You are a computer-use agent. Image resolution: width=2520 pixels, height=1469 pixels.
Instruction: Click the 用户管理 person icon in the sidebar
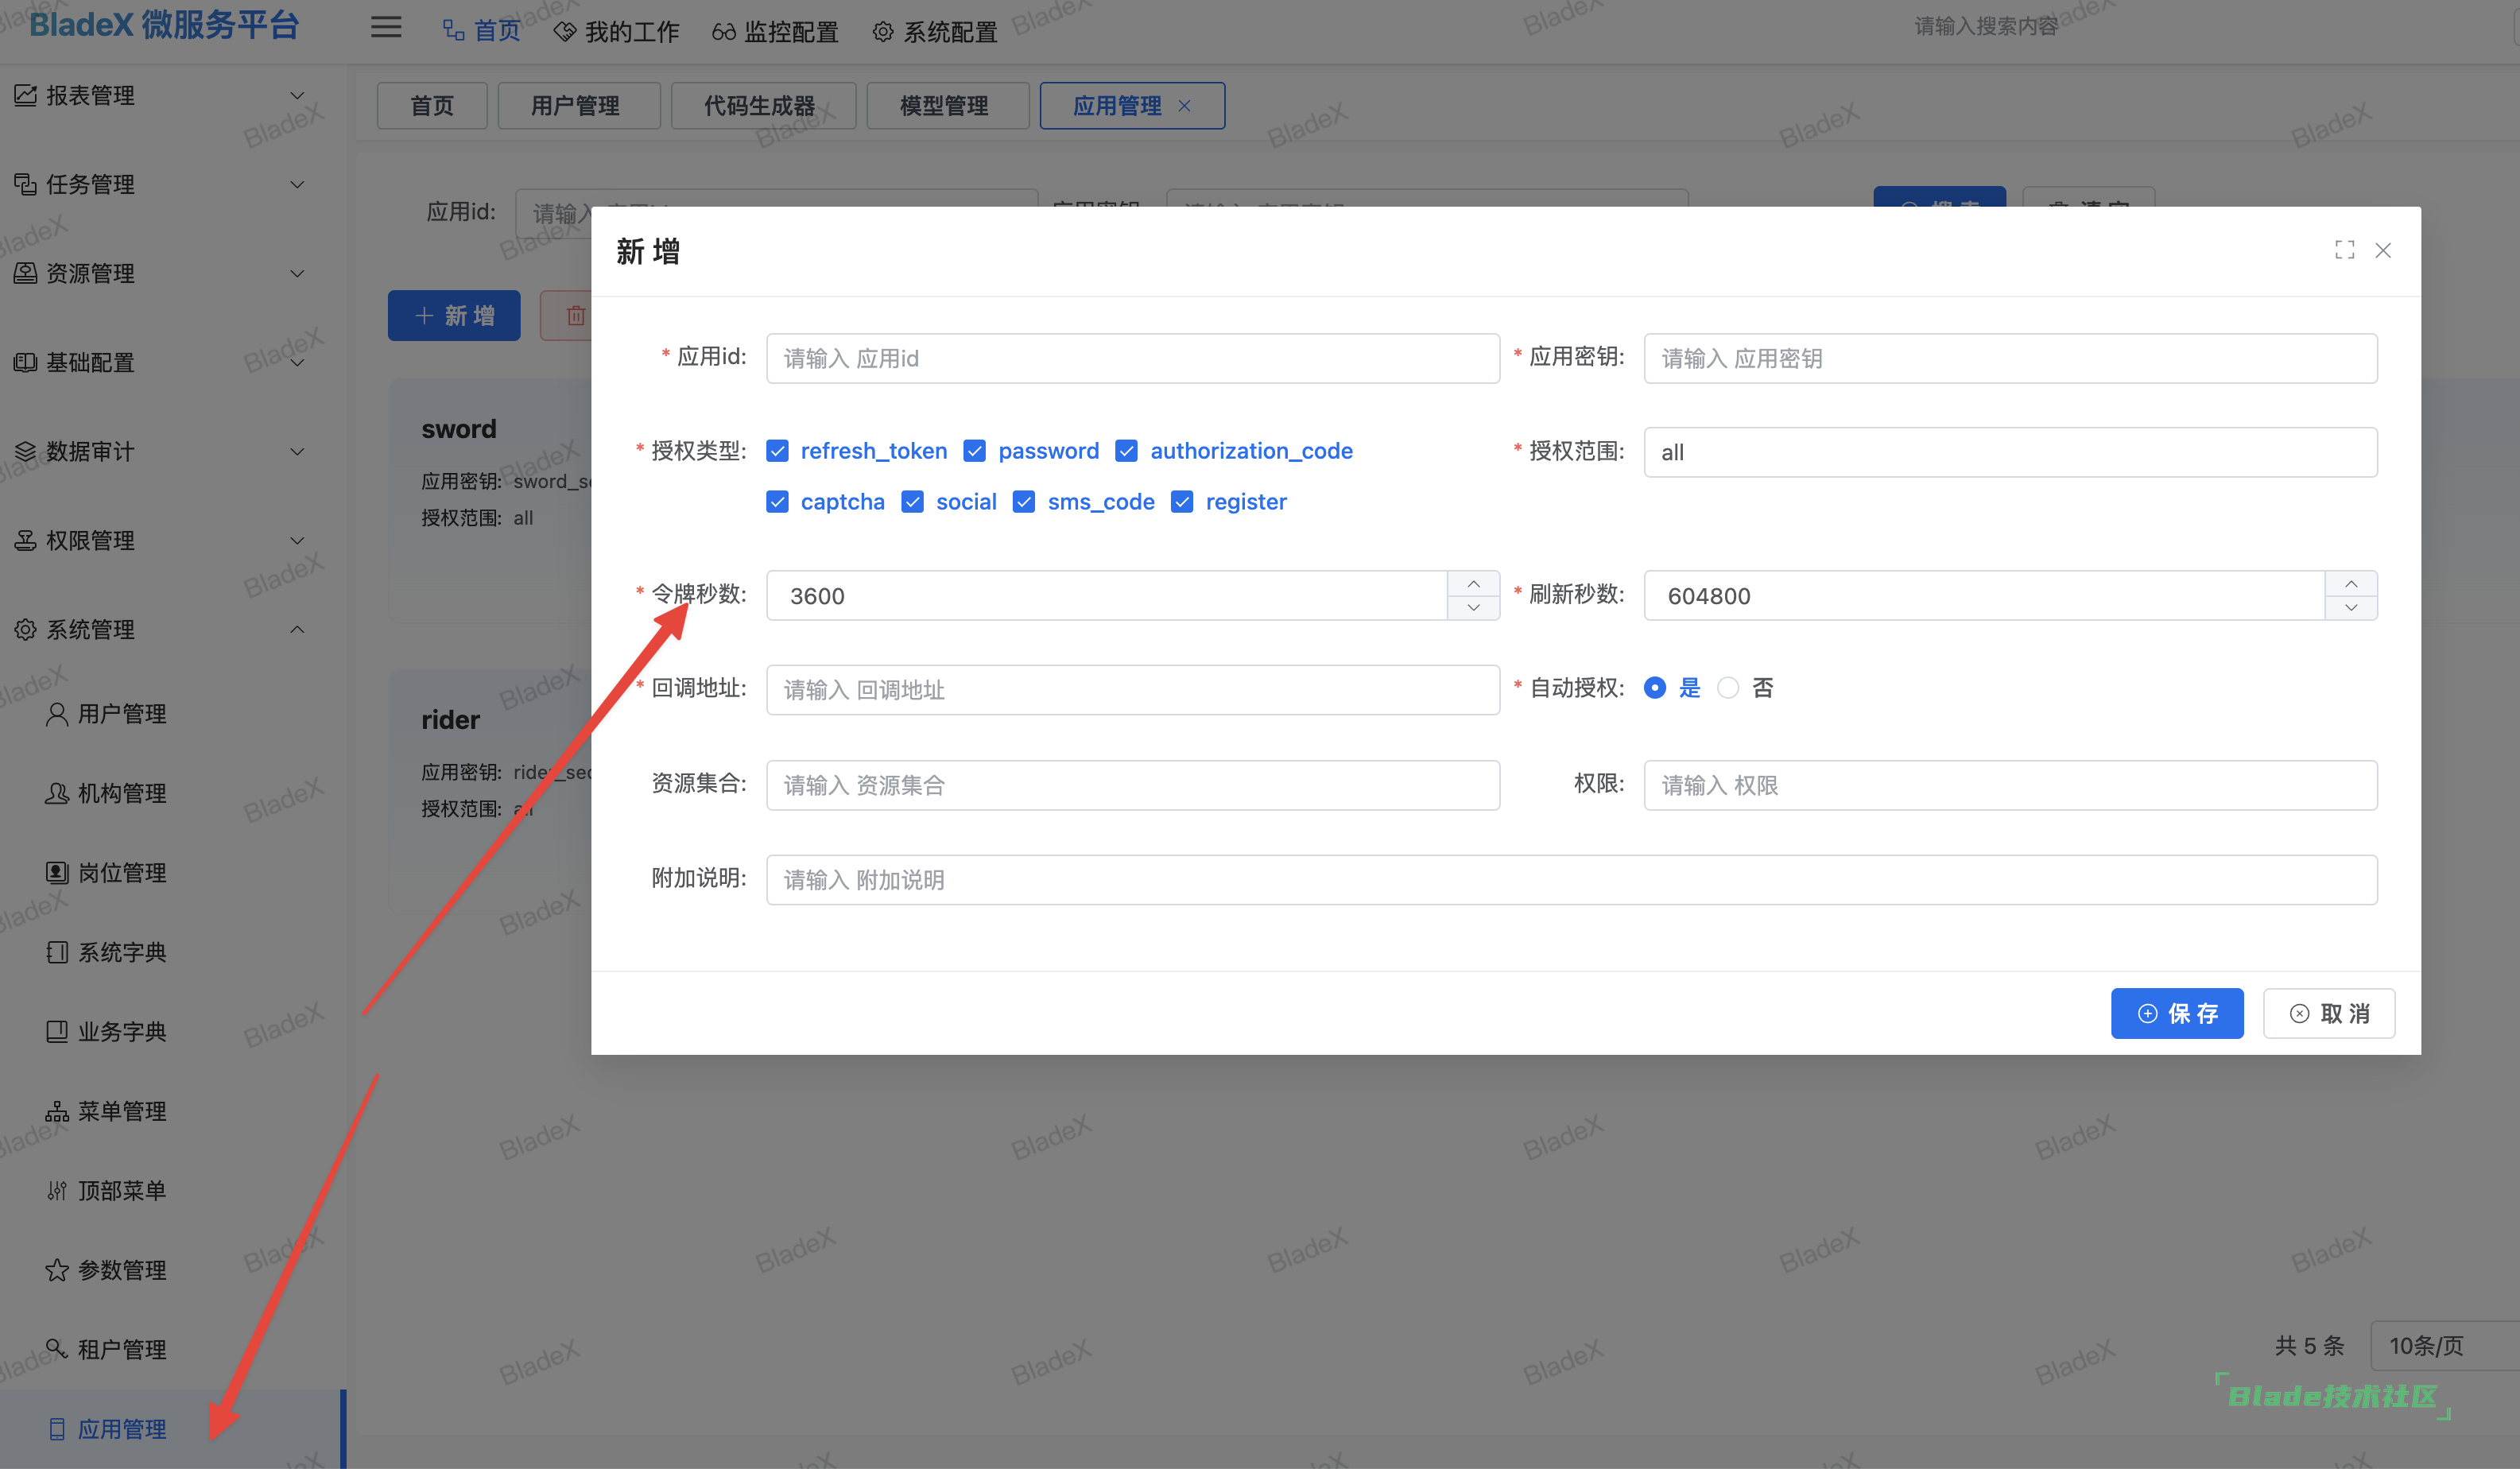tap(57, 714)
